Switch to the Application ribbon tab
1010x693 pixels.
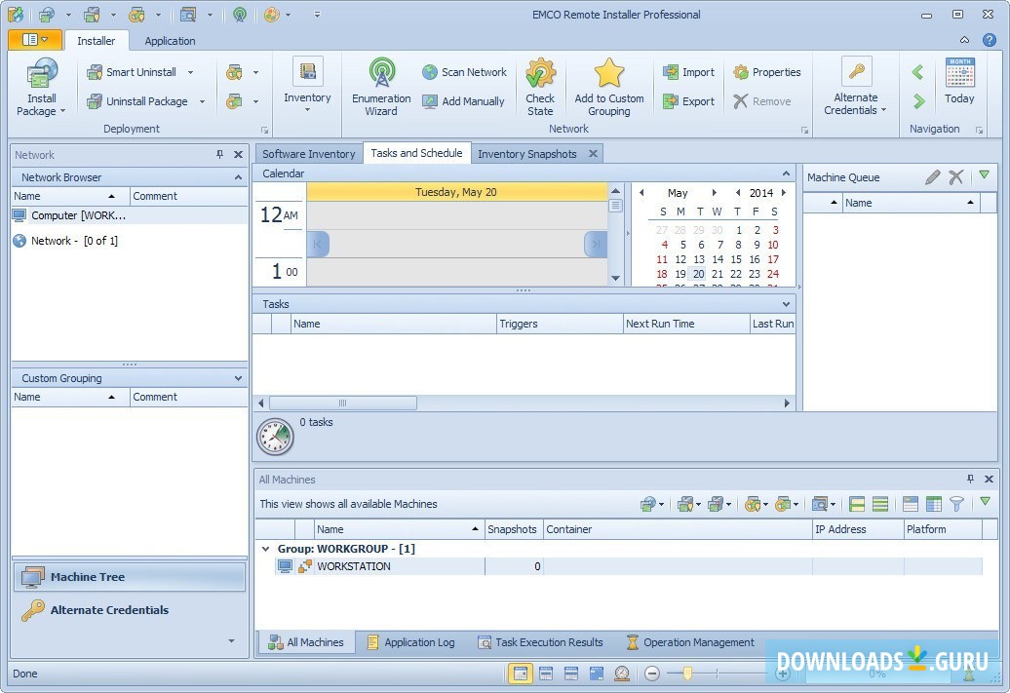pyautogui.click(x=170, y=41)
